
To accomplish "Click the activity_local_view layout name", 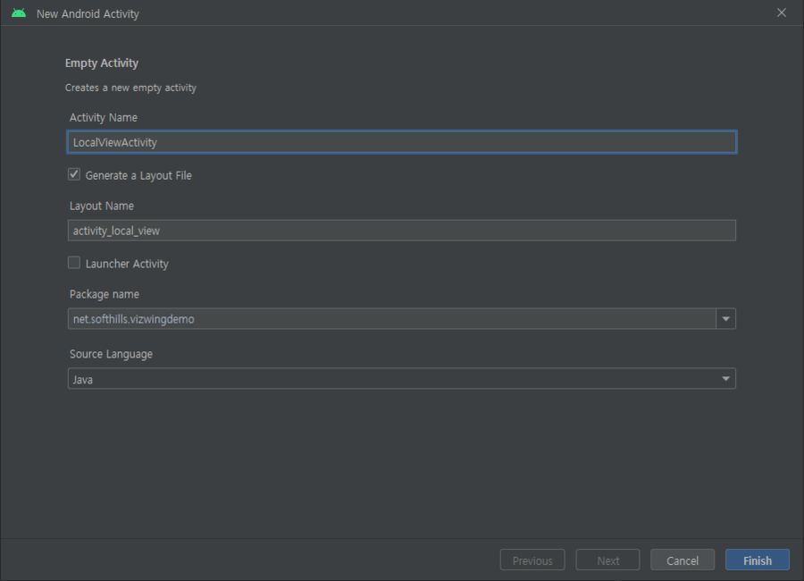I will 120,230.
